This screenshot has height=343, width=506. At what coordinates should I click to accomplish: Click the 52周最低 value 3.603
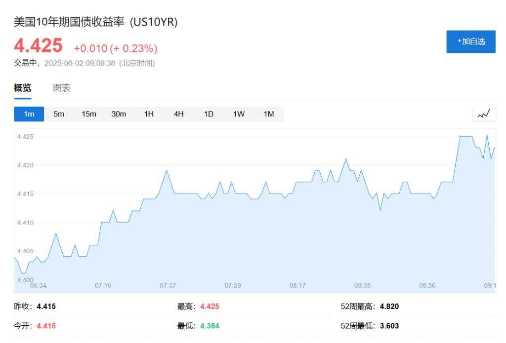click(x=389, y=326)
